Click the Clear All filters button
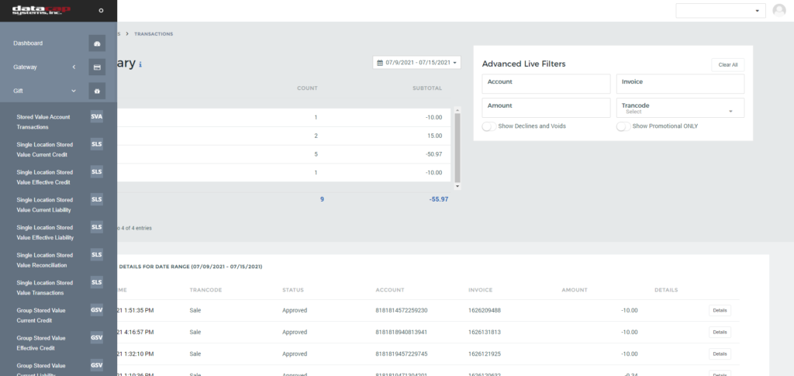The image size is (794, 376). pyautogui.click(x=727, y=65)
